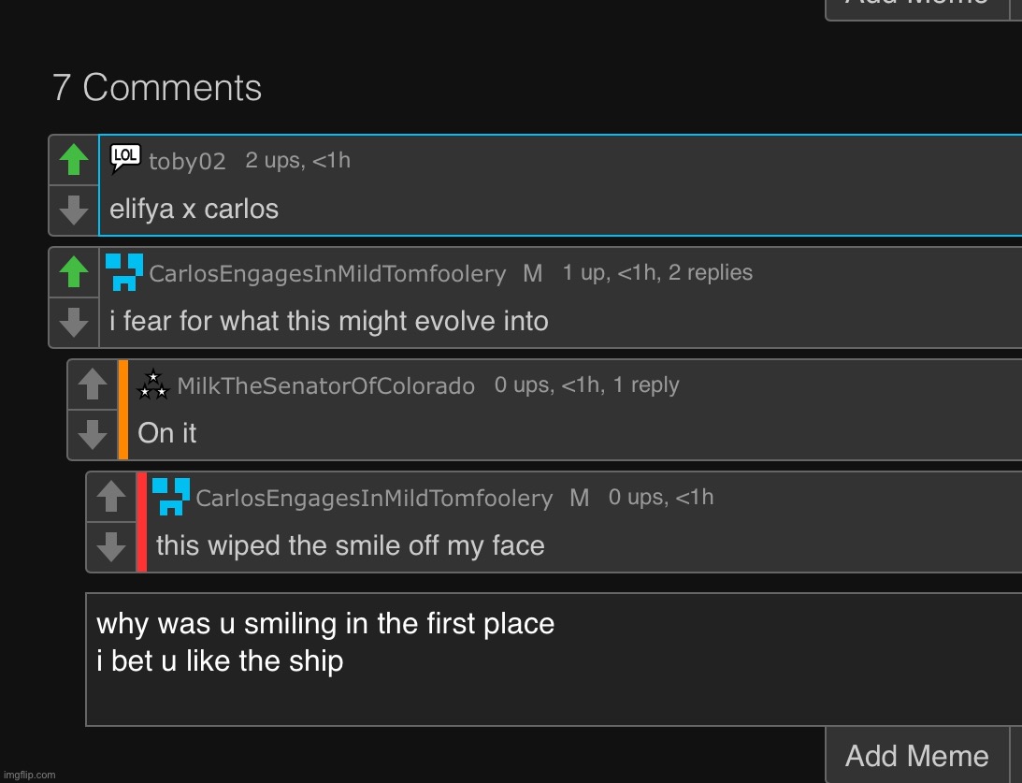Upvote 'this wiped the smile off my face'

pyautogui.click(x=111, y=496)
